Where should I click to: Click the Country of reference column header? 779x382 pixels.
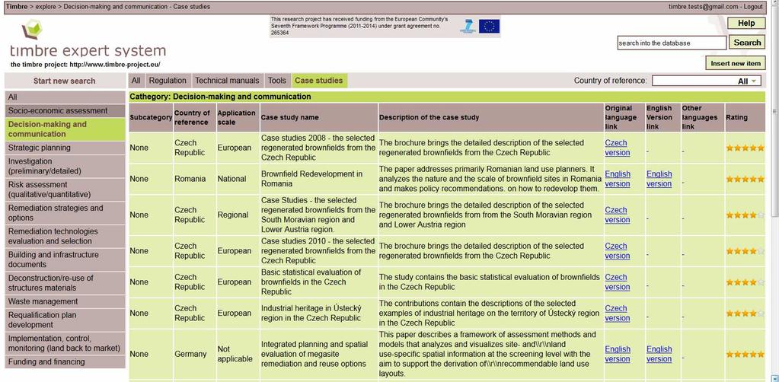point(194,118)
